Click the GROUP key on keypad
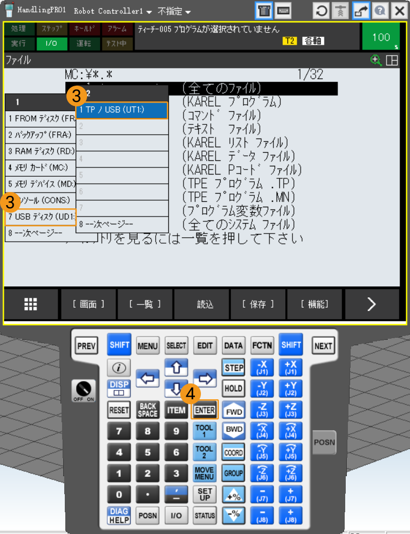Screen dimensions: 410x534 pos(233,473)
